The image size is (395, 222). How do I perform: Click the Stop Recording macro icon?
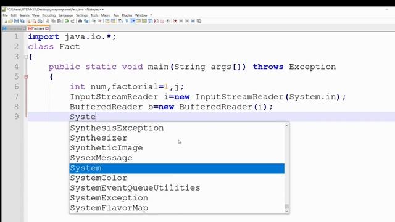point(181,21)
